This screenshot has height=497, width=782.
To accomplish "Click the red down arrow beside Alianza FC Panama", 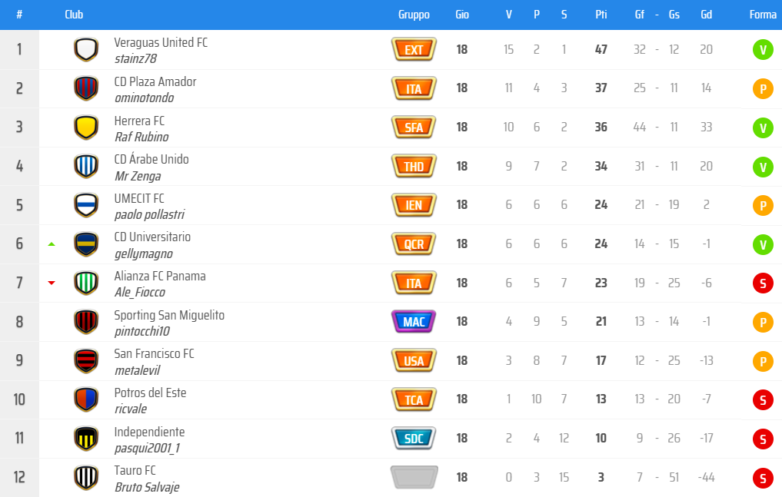I will pos(52,283).
